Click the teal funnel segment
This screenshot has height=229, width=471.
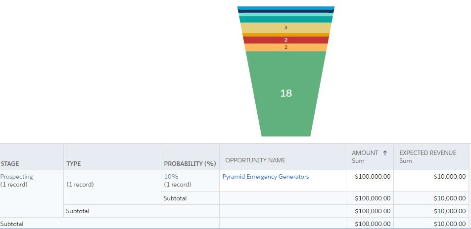click(286, 19)
